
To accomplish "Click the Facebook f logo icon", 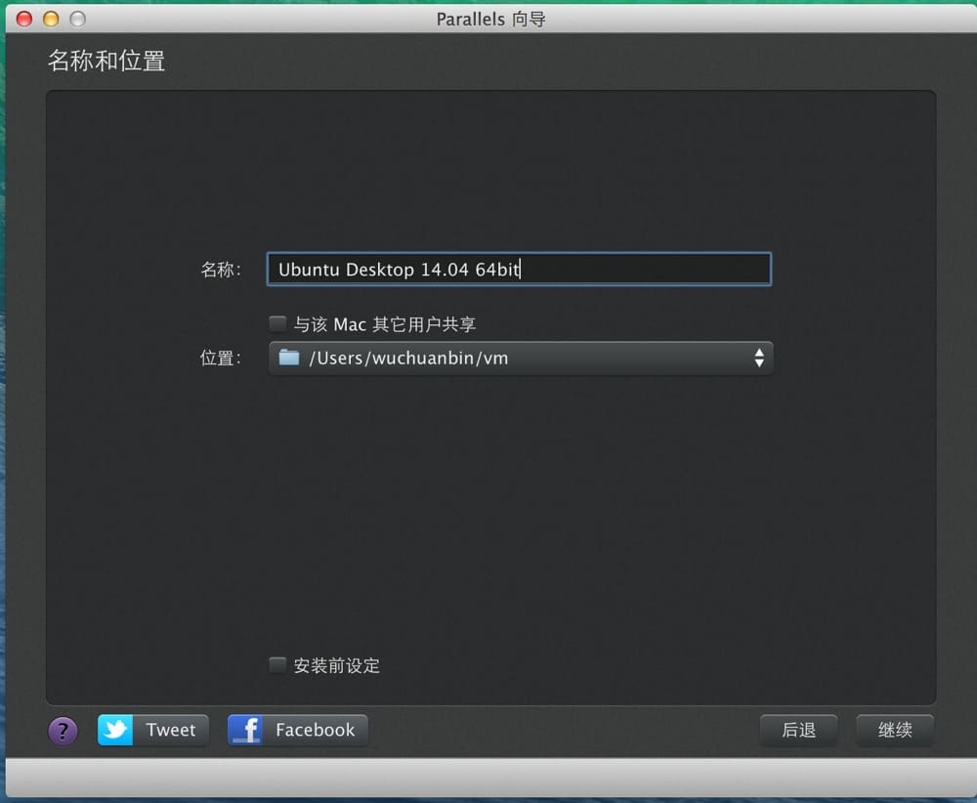I will point(245,730).
